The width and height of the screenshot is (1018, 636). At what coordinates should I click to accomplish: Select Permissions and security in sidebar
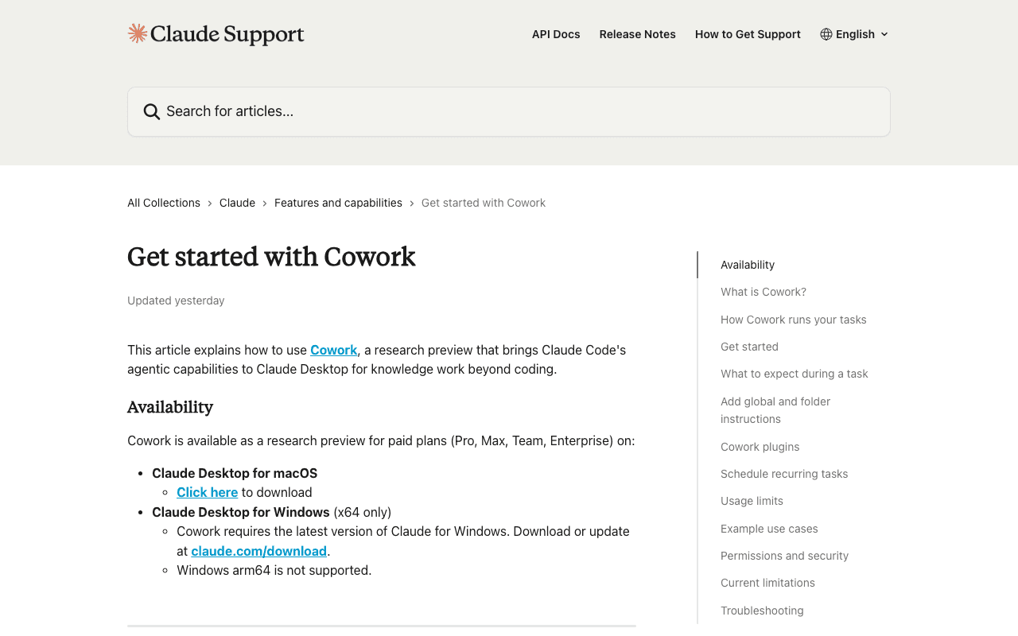coord(784,555)
